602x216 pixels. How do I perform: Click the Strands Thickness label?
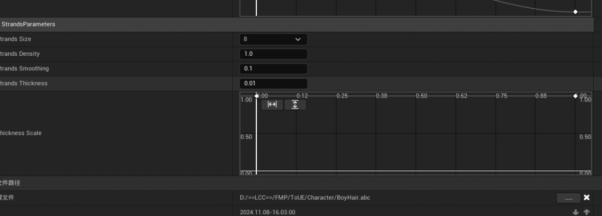point(24,83)
